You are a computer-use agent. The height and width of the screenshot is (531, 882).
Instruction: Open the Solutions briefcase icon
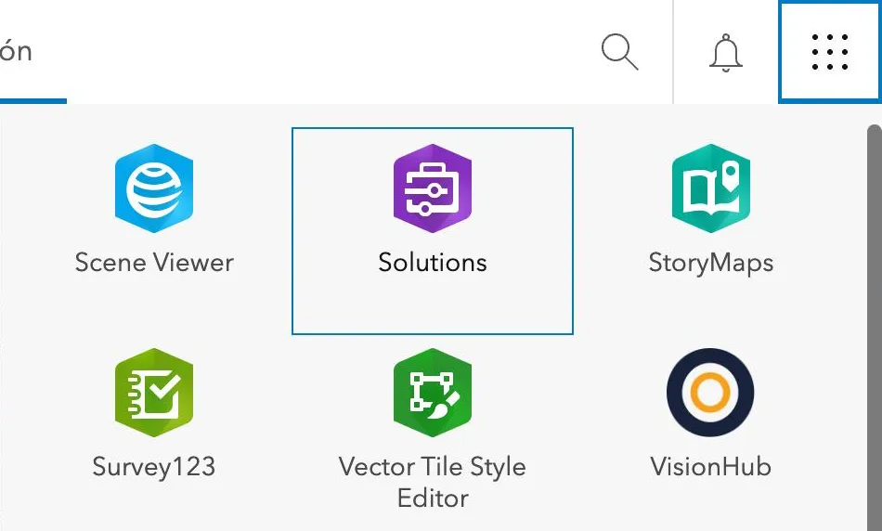tap(433, 188)
